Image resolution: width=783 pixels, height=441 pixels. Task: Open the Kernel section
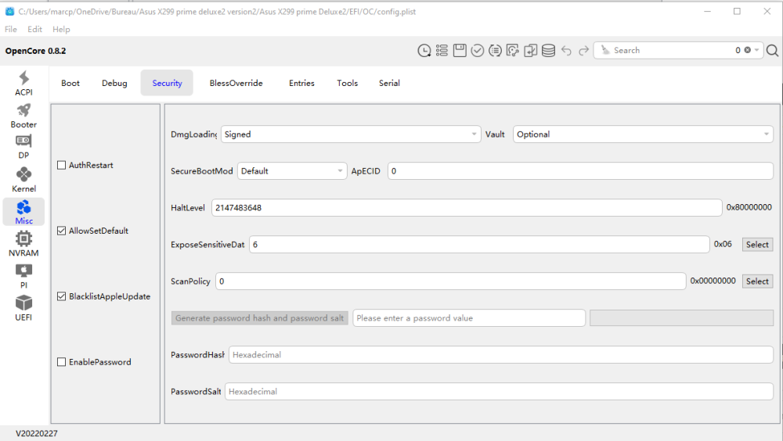[23, 180]
